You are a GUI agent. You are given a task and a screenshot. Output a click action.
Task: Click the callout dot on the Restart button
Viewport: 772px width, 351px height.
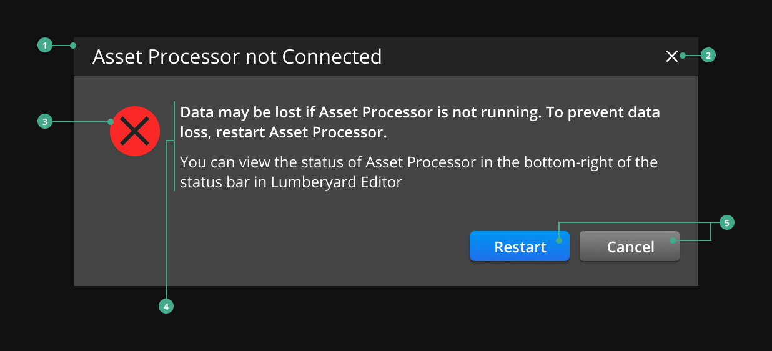coord(560,240)
